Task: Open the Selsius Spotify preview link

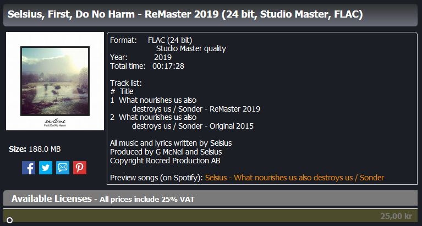Action: click(294, 178)
